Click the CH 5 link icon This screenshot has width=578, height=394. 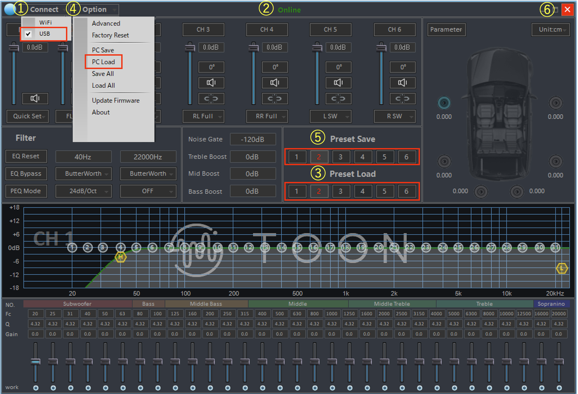coord(338,98)
